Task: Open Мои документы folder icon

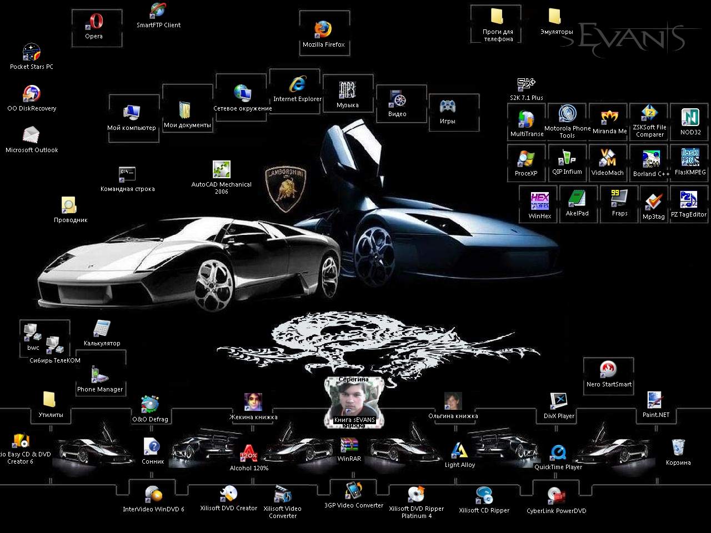Action: (186, 110)
